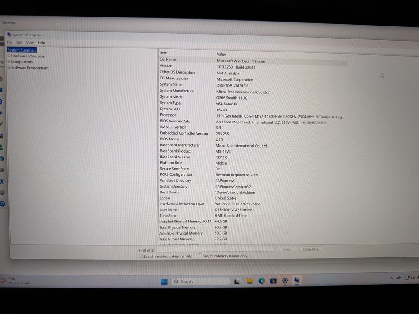419x314 pixels.
Task: Select the Platform Role row
Action: [x=253, y=163]
